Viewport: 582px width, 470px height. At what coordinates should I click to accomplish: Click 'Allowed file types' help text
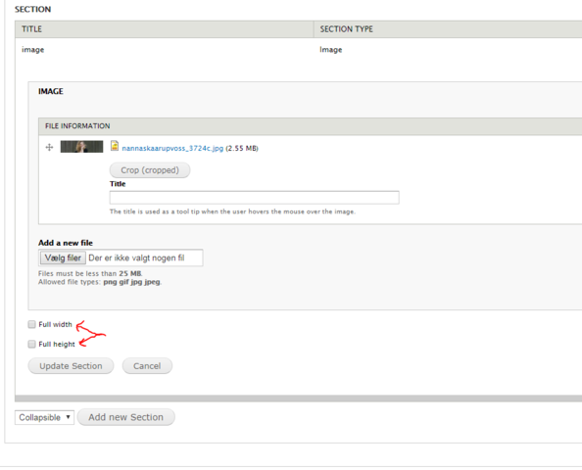100,282
